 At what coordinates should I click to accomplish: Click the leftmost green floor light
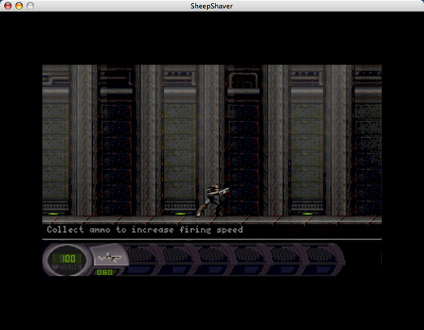53,214
